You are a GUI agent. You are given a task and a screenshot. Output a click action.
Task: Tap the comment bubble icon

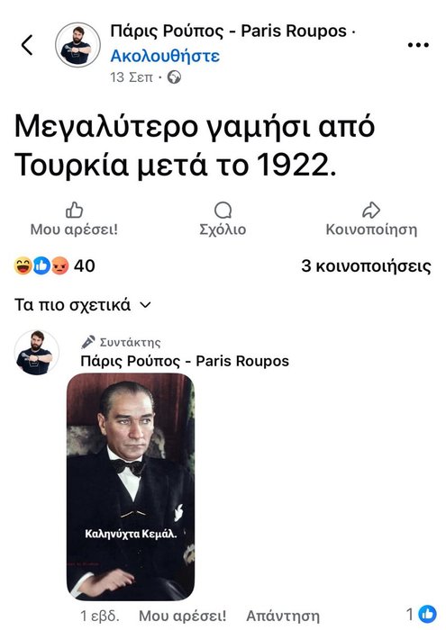click(223, 210)
